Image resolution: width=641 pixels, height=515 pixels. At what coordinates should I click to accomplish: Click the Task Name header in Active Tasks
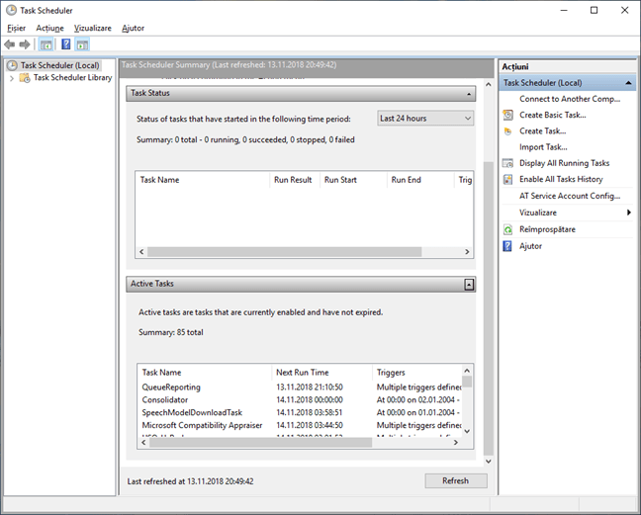coord(205,373)
